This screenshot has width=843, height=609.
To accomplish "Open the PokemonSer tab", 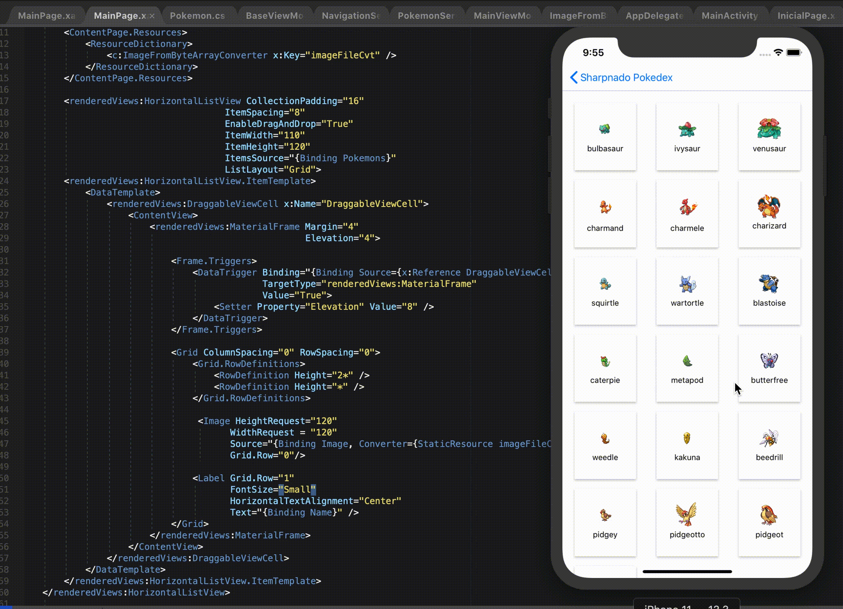I will click(426, 16).
